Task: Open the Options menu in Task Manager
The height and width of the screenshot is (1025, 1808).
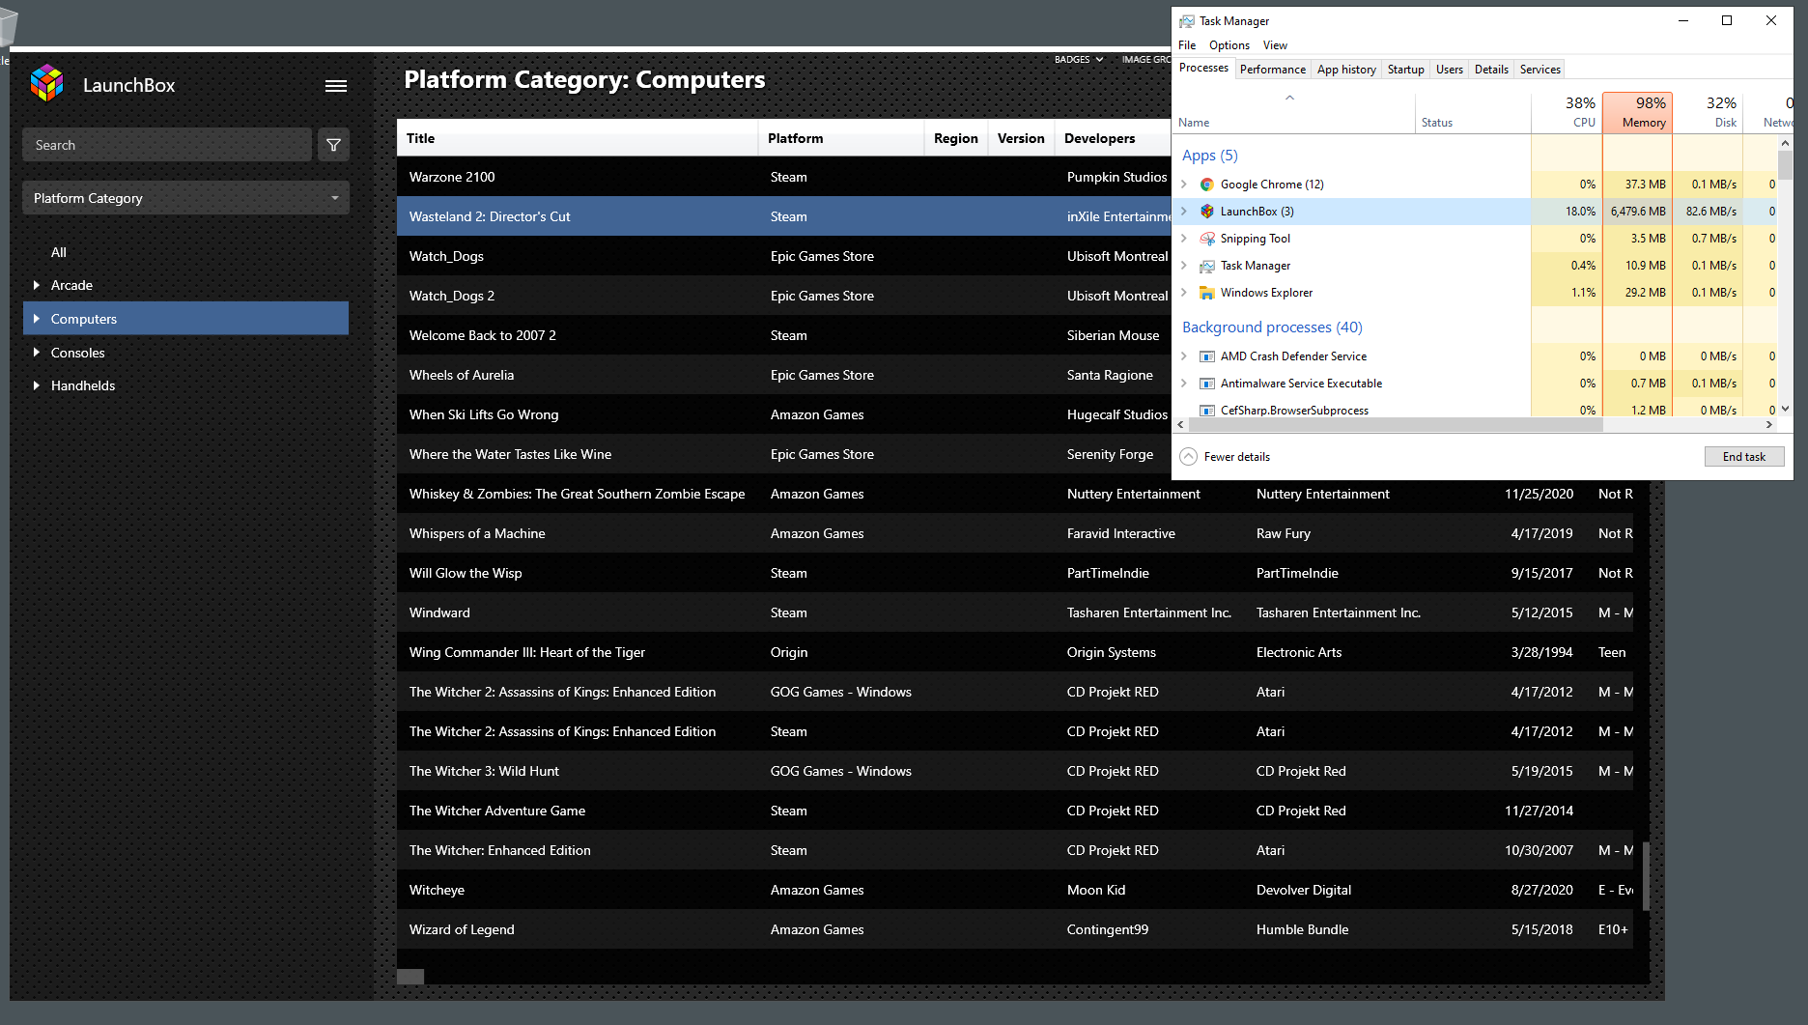Action: click(x=1229, y=45)
